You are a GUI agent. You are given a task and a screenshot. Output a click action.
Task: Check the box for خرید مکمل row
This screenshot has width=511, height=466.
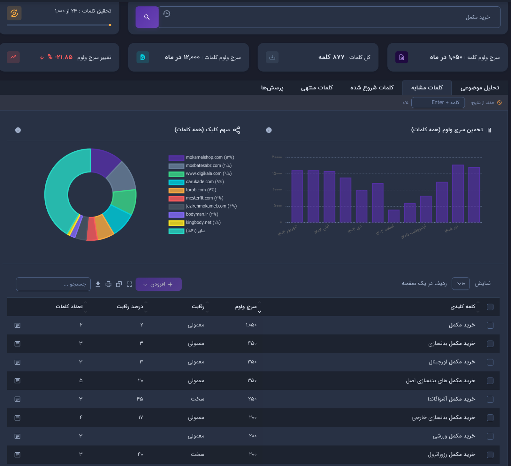[490, 325]
